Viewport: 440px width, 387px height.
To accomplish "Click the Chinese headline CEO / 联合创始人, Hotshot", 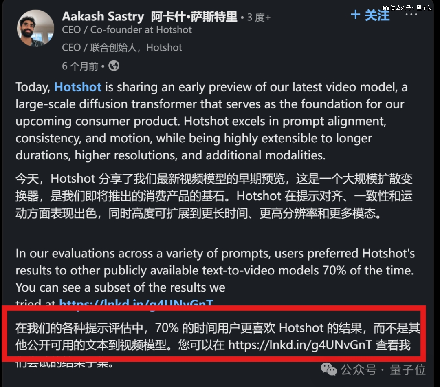I will [122, 47].
